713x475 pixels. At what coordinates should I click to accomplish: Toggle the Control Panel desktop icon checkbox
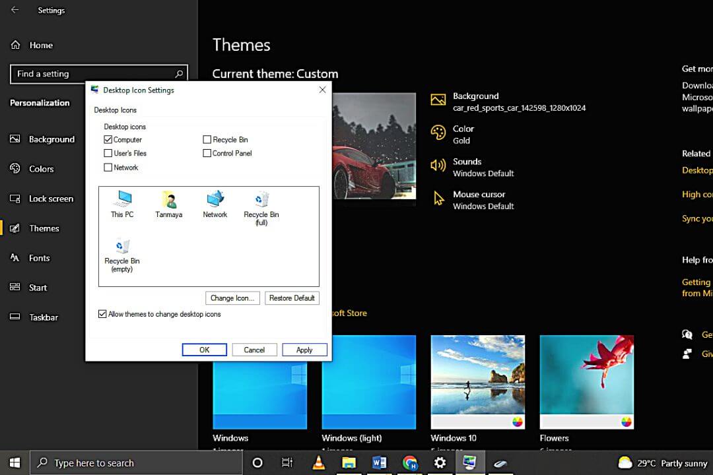click(x=207, y=153)
